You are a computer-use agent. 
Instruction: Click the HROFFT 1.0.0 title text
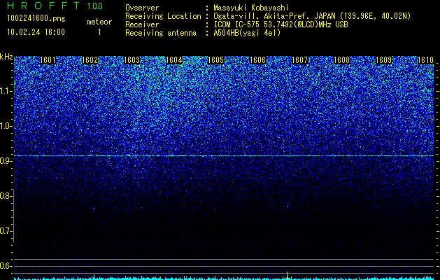pos(55,6)
